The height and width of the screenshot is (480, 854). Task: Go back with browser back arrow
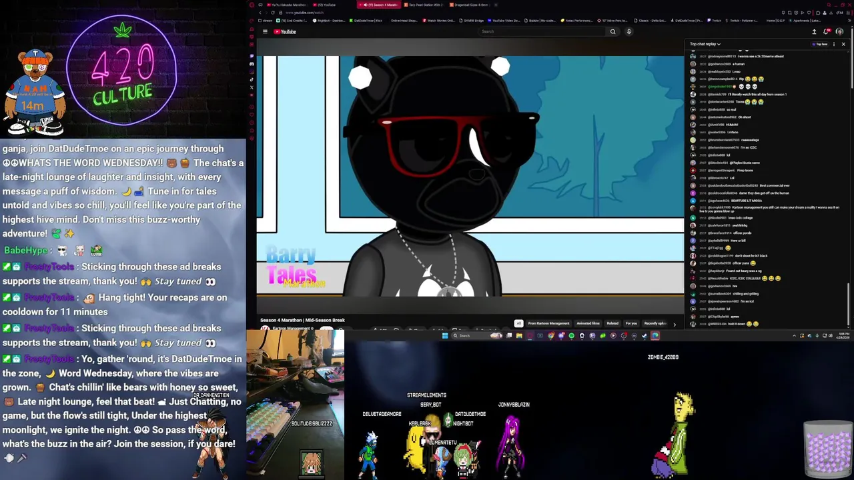[x=260, y=13]
